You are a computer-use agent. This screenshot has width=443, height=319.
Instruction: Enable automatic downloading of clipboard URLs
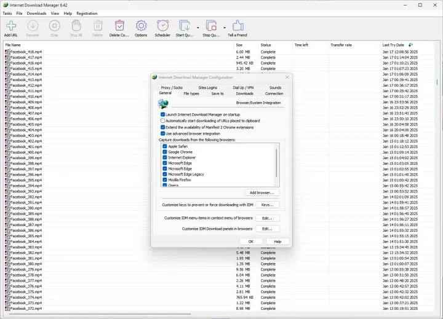pos(163,120)
